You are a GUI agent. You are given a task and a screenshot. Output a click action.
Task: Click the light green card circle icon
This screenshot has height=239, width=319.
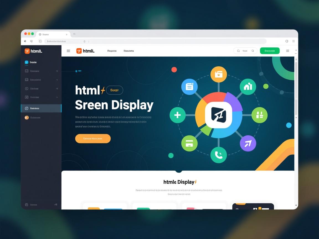189,143
